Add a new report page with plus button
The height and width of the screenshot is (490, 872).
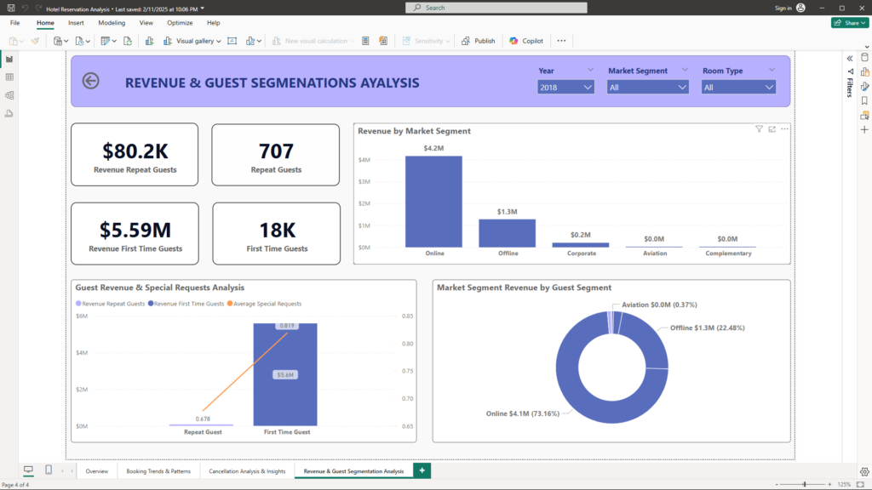tap(422, 470)
